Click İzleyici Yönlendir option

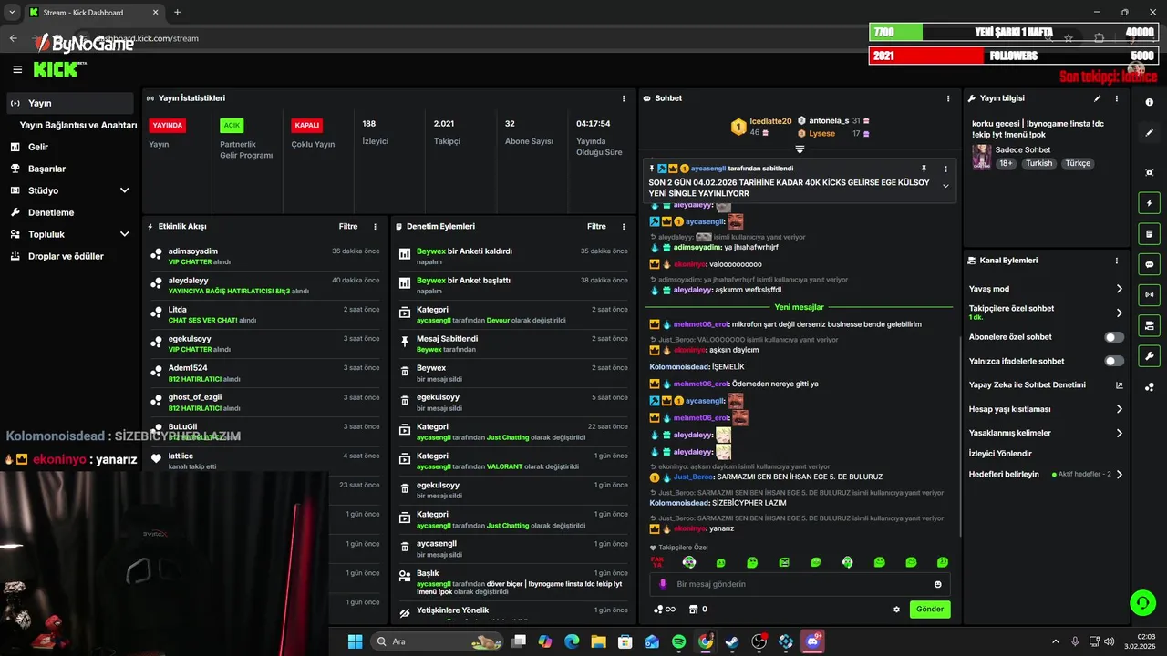click(x=1000, y=453)
